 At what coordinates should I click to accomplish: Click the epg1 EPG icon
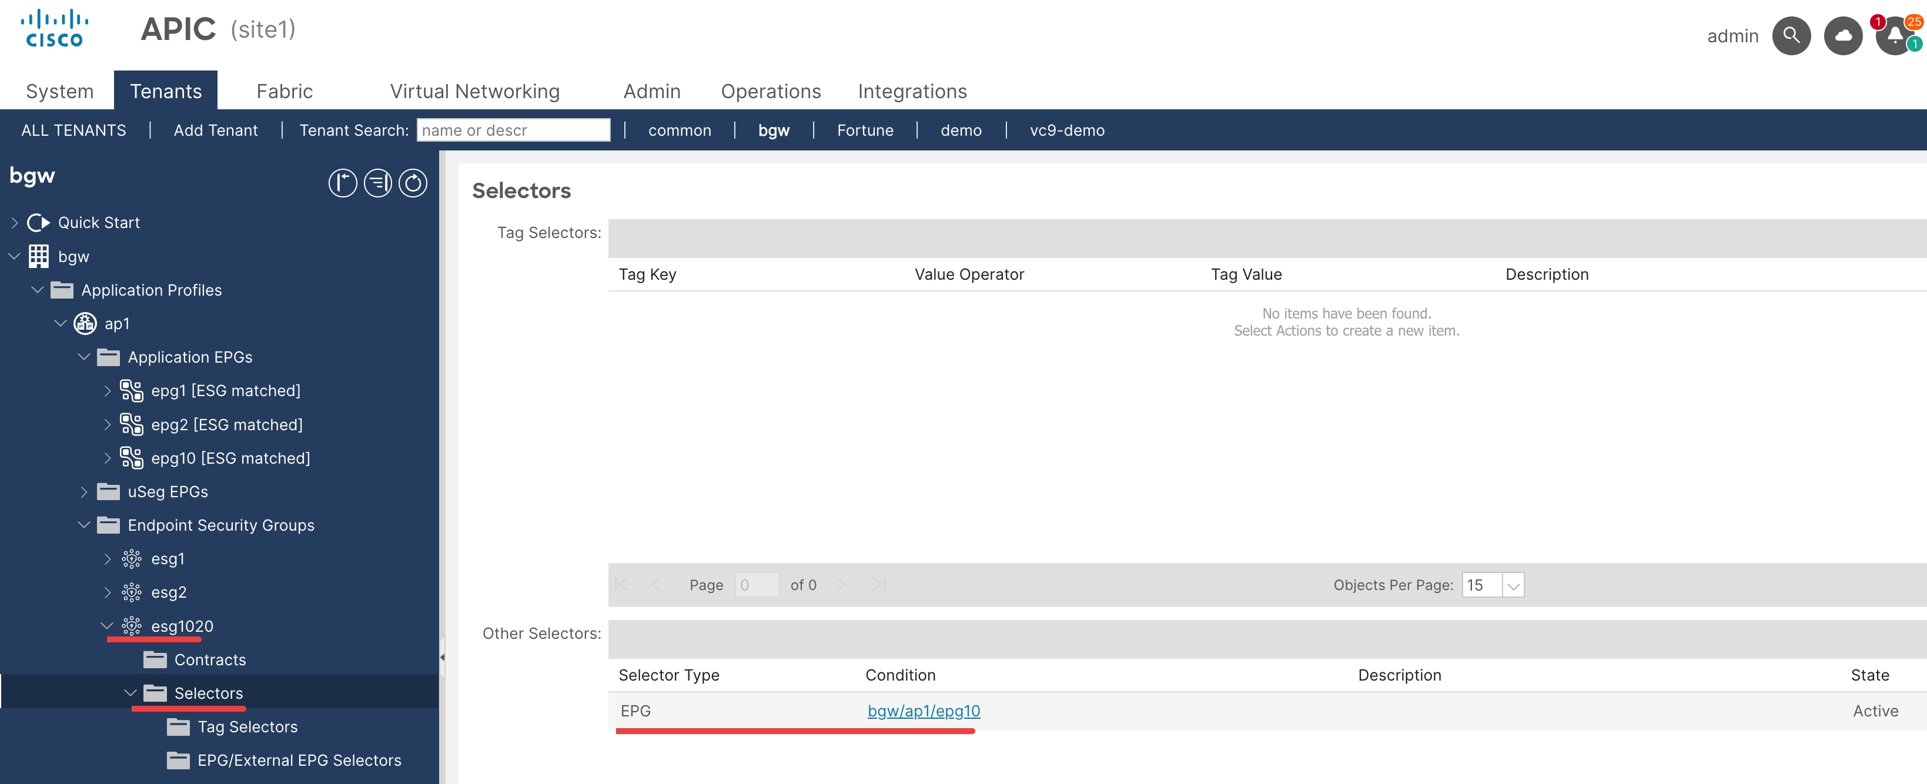132,390
